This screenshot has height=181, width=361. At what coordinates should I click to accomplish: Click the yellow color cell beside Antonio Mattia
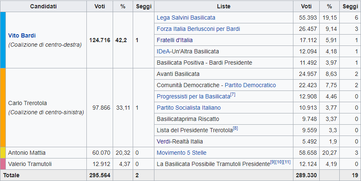[x=3, y=153]
